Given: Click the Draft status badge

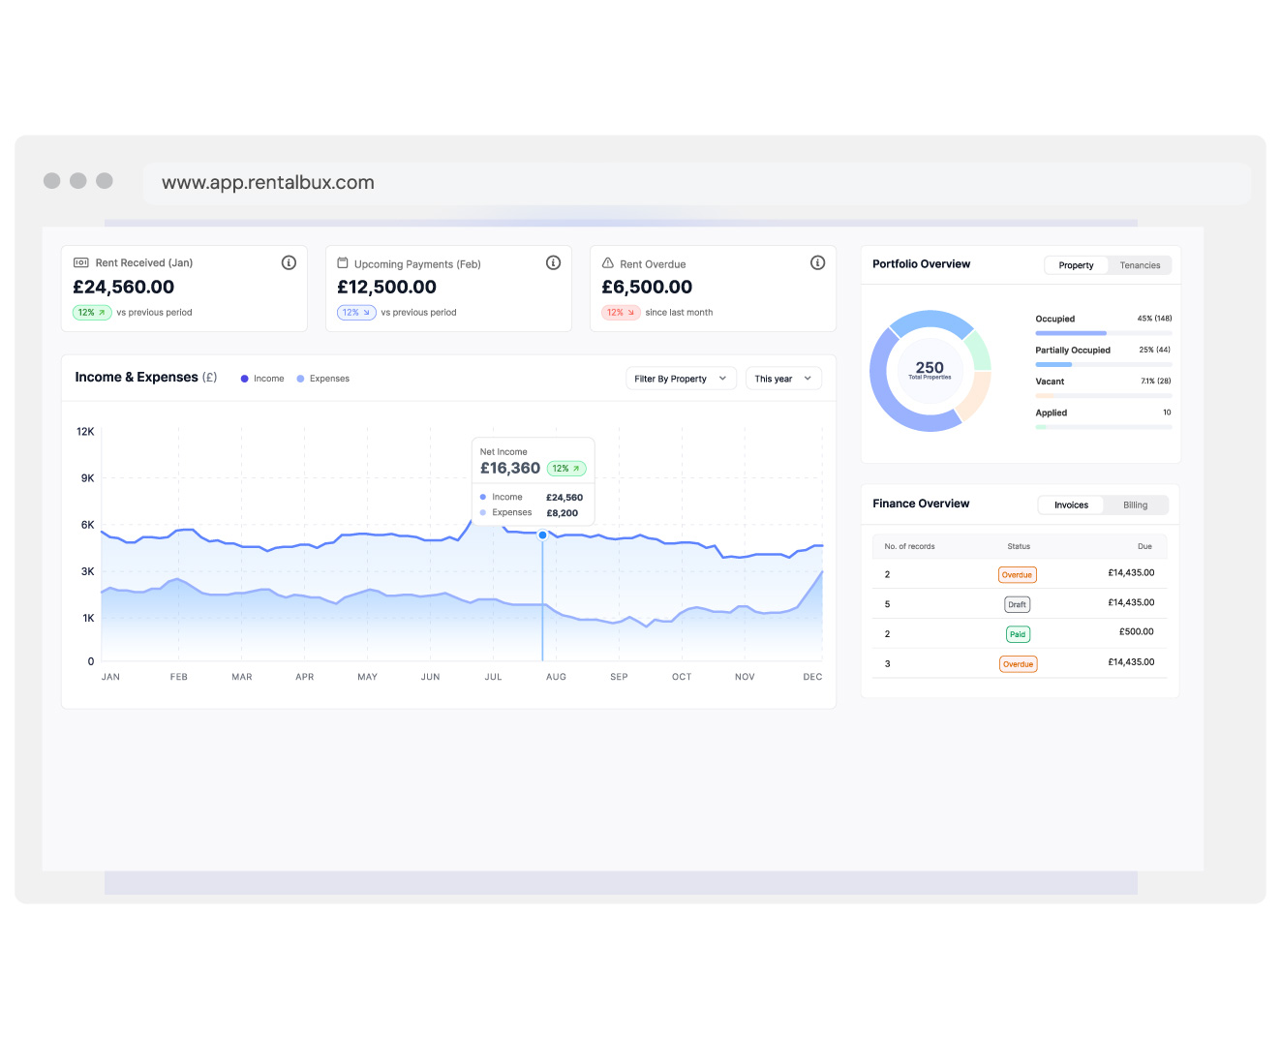Looking at the screenshot, I should (x=1017, y=605).
